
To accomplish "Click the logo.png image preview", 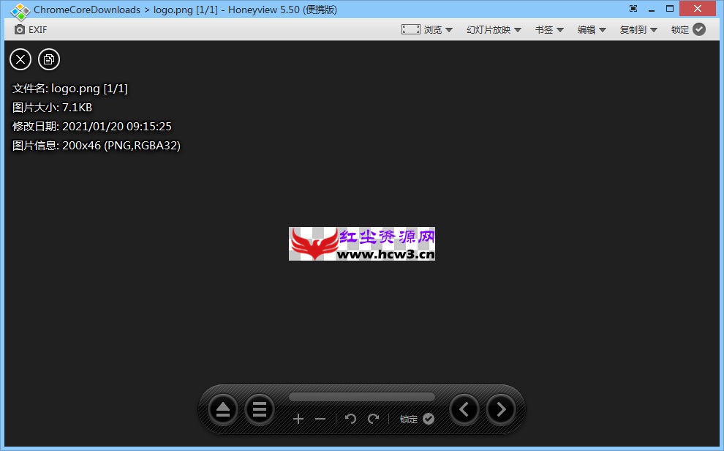I will (362, 244).
